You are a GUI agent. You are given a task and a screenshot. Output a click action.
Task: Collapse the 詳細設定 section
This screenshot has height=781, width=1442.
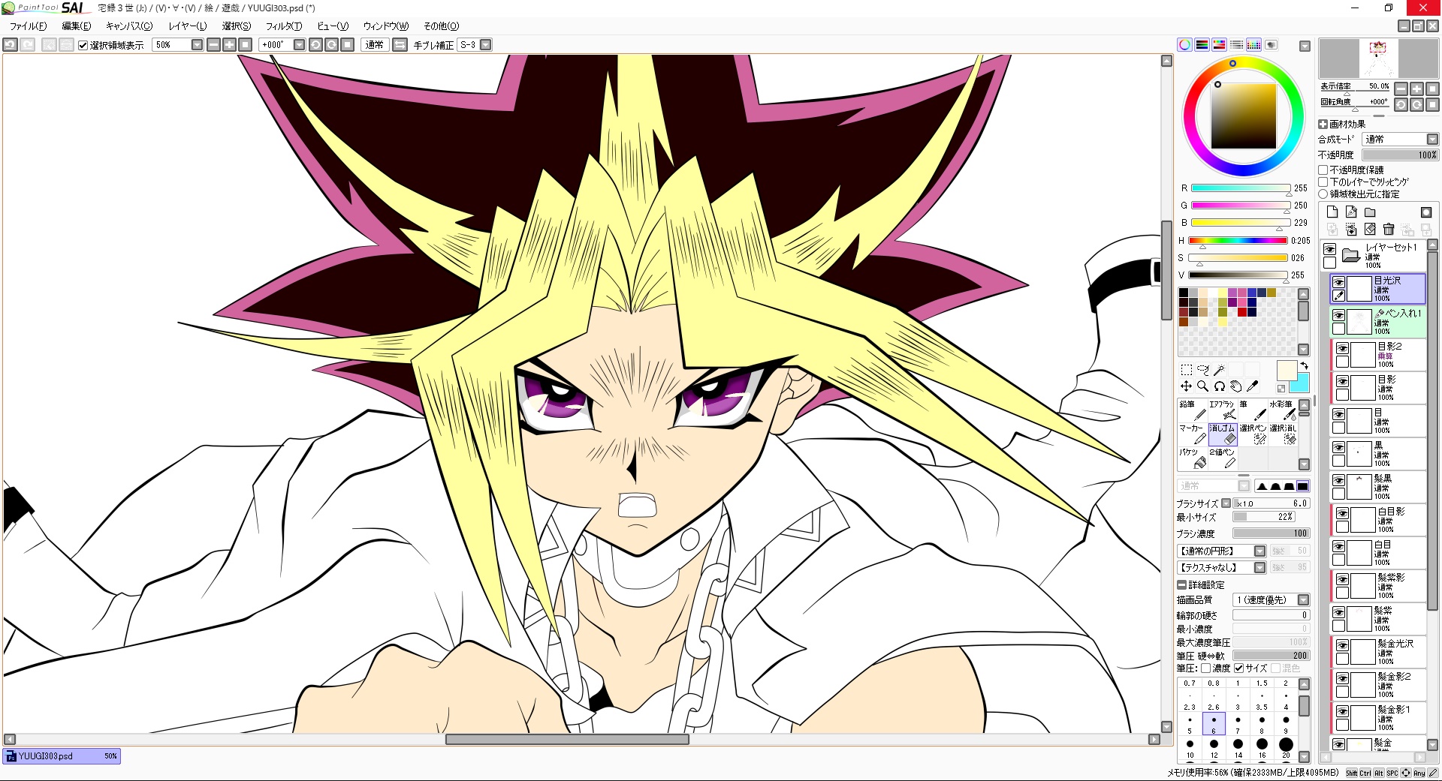tap(1182, 585)
